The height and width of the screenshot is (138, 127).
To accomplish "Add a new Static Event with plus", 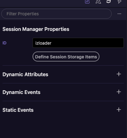I will [119, 110].
